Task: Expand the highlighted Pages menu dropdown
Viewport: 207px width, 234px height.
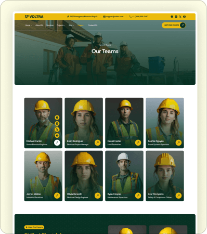Action: tap(81, 25)
